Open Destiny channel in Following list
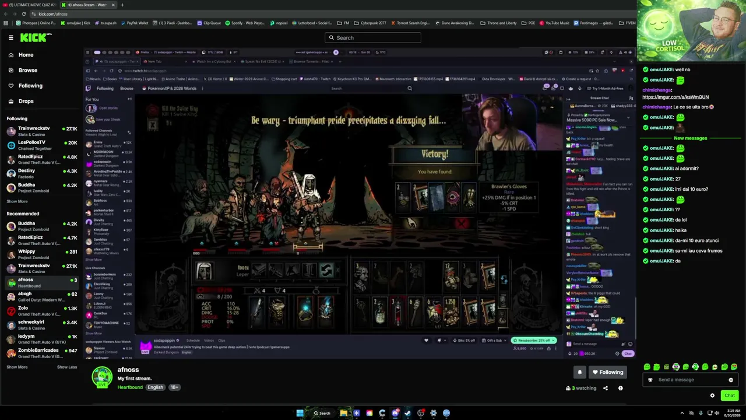This screenshot has height=420, width=746. click(x=42, y=173)
